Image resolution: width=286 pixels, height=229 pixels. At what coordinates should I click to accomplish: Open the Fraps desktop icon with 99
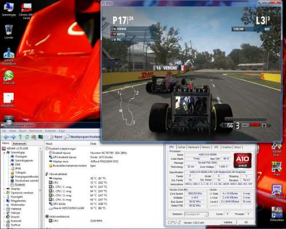[277, 168]
